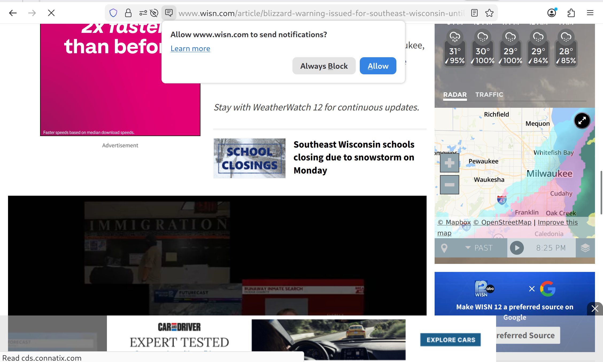Open the Firefox account icon
This screenshot has width=603, height=362.
(552, 13)
